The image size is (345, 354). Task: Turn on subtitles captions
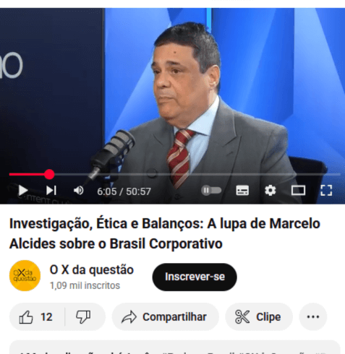tap(242, 191)
